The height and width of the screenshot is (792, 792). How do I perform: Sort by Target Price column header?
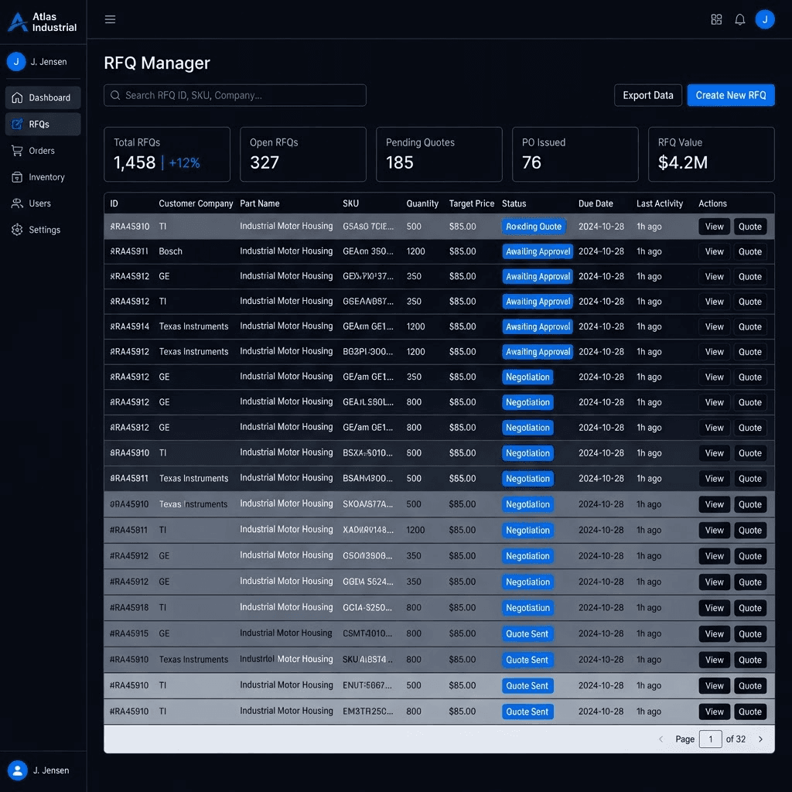coord(472,203)
